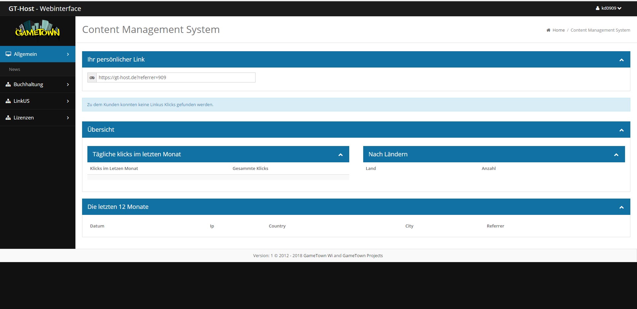The image size is (637, 309).
Task: Expand the Lizenzen menu chevron
Action: [68, 118]
